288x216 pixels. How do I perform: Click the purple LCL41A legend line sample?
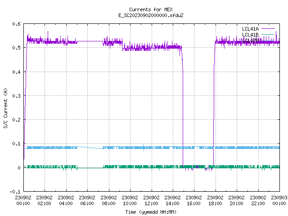tap(268, 29)
